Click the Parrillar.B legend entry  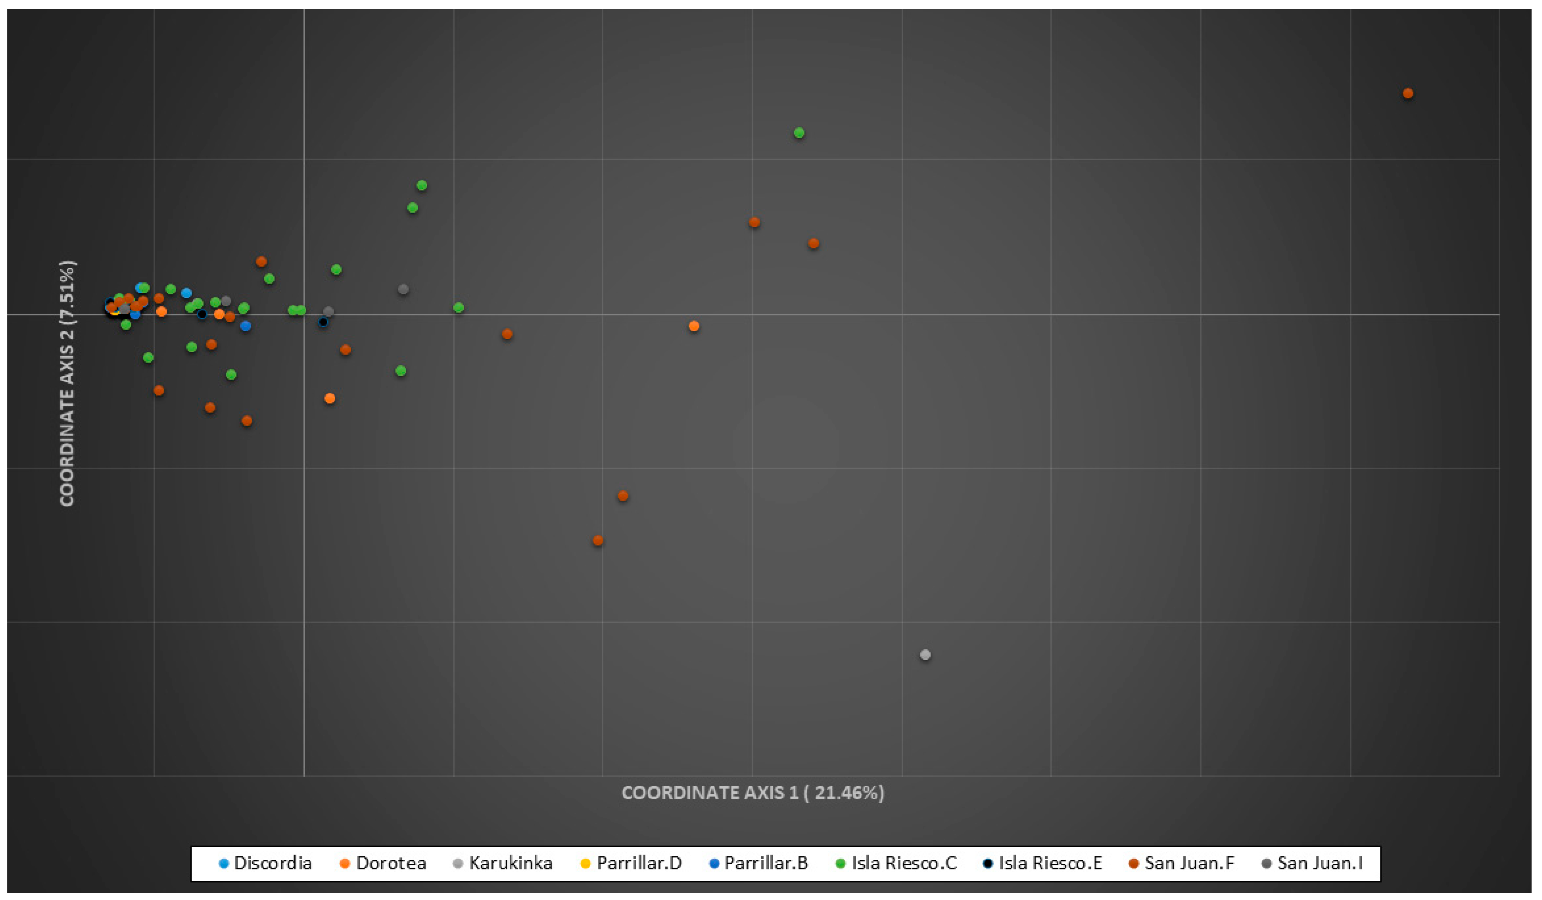[x=765, y=863]
